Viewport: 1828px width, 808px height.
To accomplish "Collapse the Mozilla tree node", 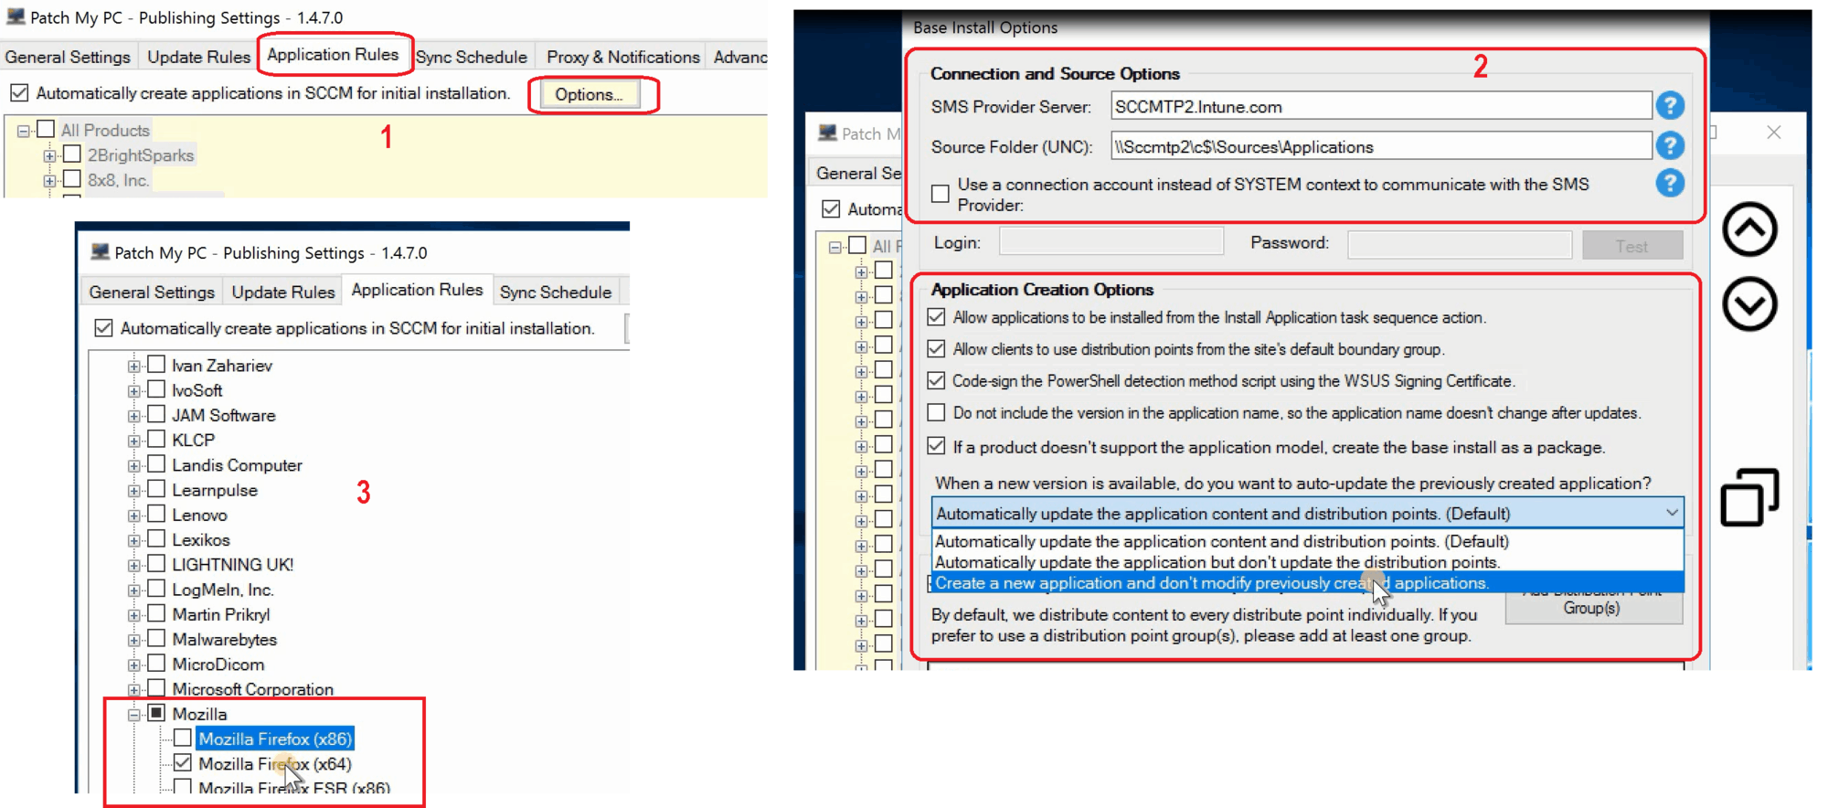I will [x=134, y=715].
